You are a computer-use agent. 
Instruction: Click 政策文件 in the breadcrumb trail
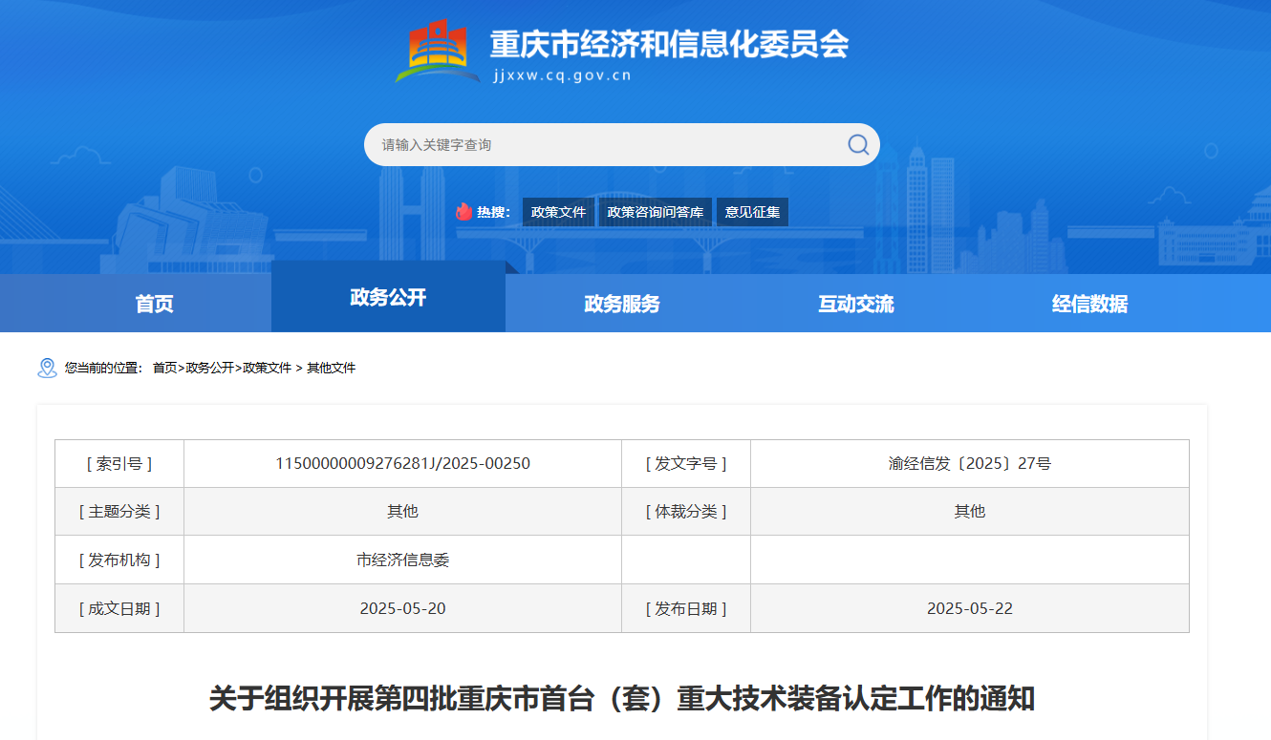click(267, 368)
